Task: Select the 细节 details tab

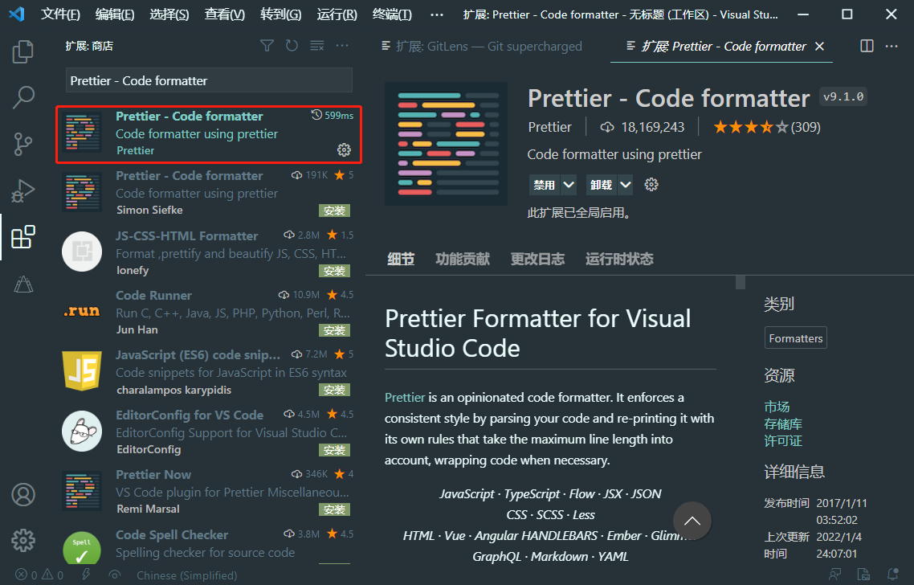Action: [x=401, y=259]
